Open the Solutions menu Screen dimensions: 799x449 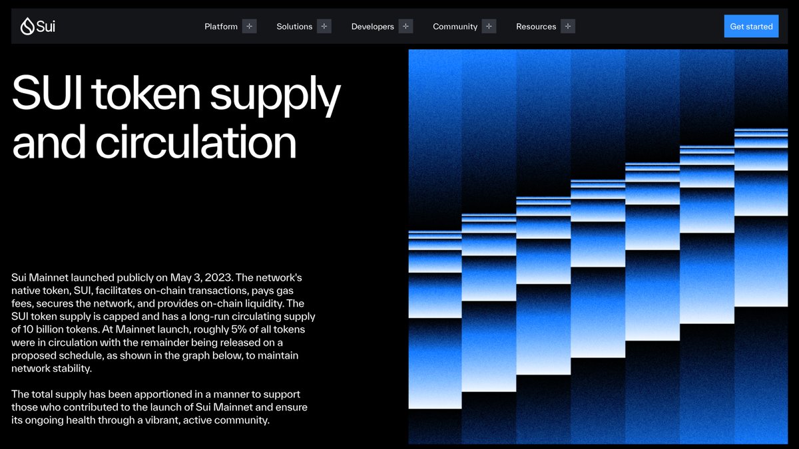point(294,27)
